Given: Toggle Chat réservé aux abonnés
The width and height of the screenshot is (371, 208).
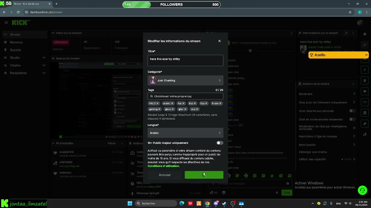Looking at the screenshot, I should coord(352,111).
